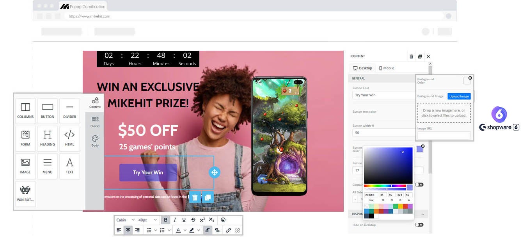Screen dimensions: 529x250
Task: Apply underline formatting in text toolbar
Action: tap(184, 220)
